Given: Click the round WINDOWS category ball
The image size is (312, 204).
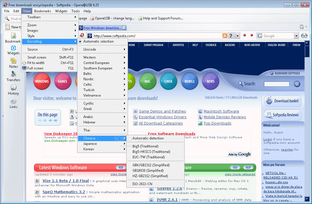Looking at the screenshot, I should [x=42, y=81].
